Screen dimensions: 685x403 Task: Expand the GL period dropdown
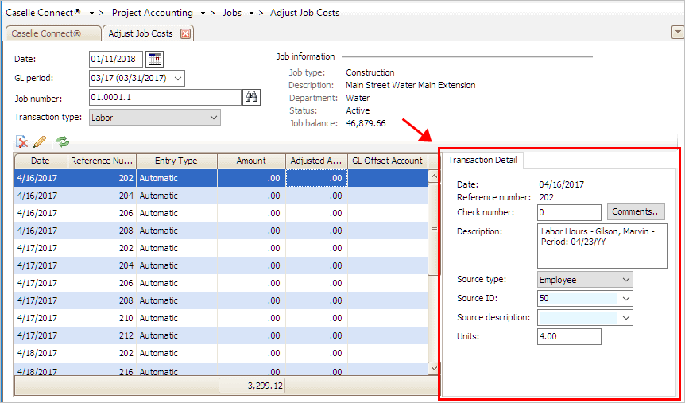(177, 78)
